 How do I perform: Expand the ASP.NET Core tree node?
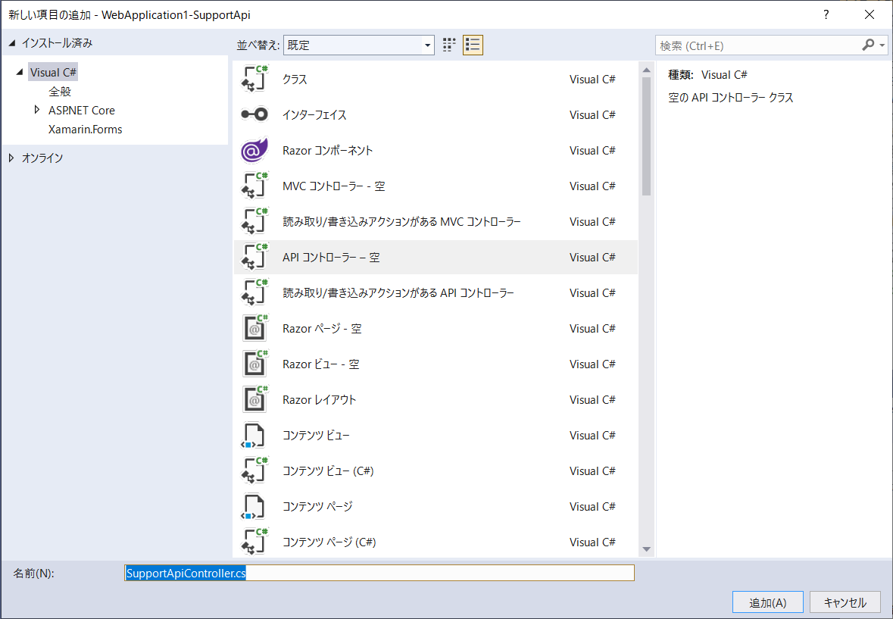coord(37,110)
